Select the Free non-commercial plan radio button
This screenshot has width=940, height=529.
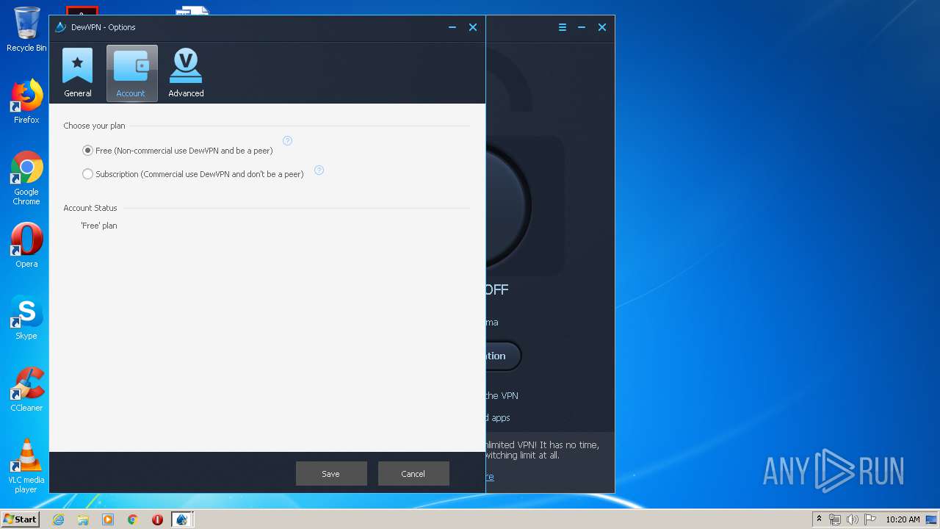[88, 151]
